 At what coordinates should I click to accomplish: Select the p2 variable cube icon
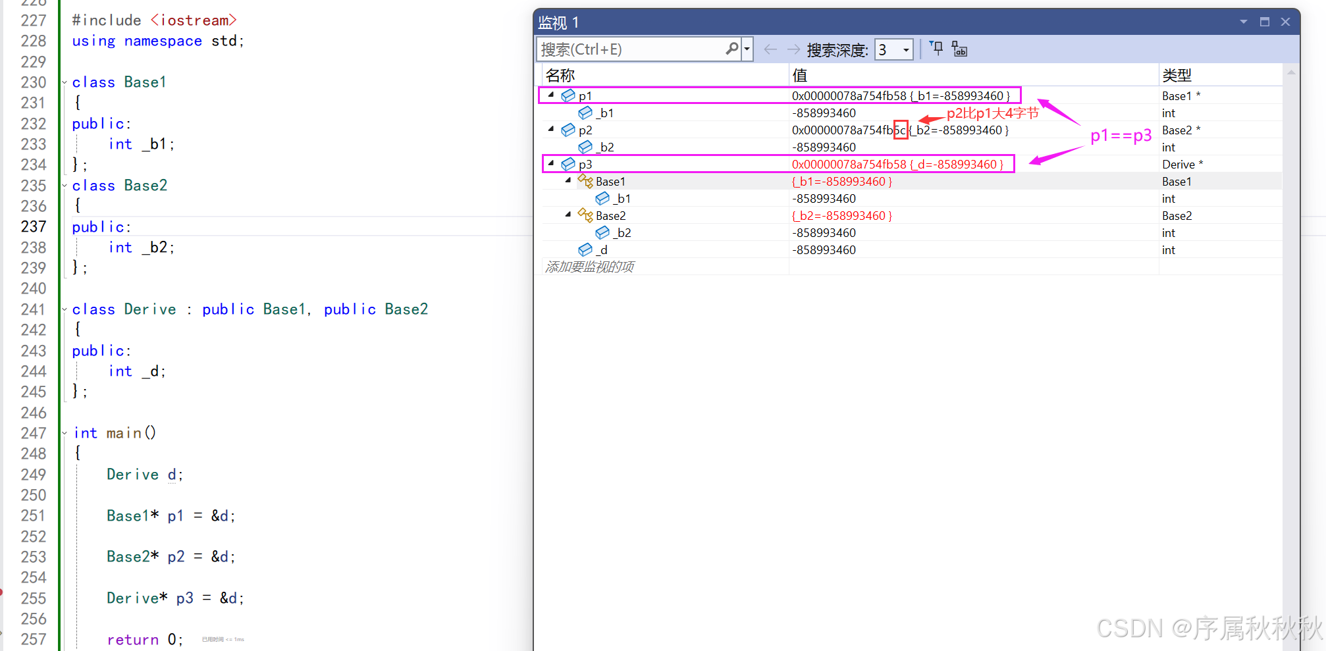click(568, 130)
